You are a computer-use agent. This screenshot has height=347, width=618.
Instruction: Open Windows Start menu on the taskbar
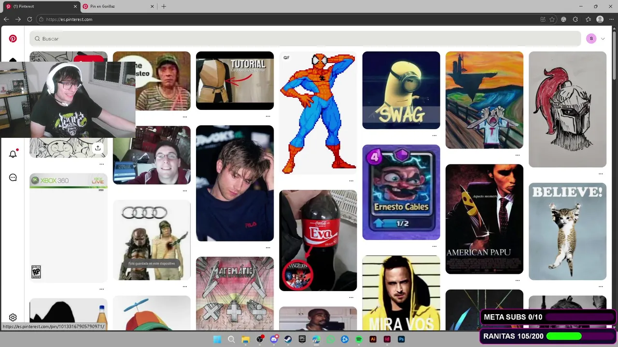pos(217,339)
